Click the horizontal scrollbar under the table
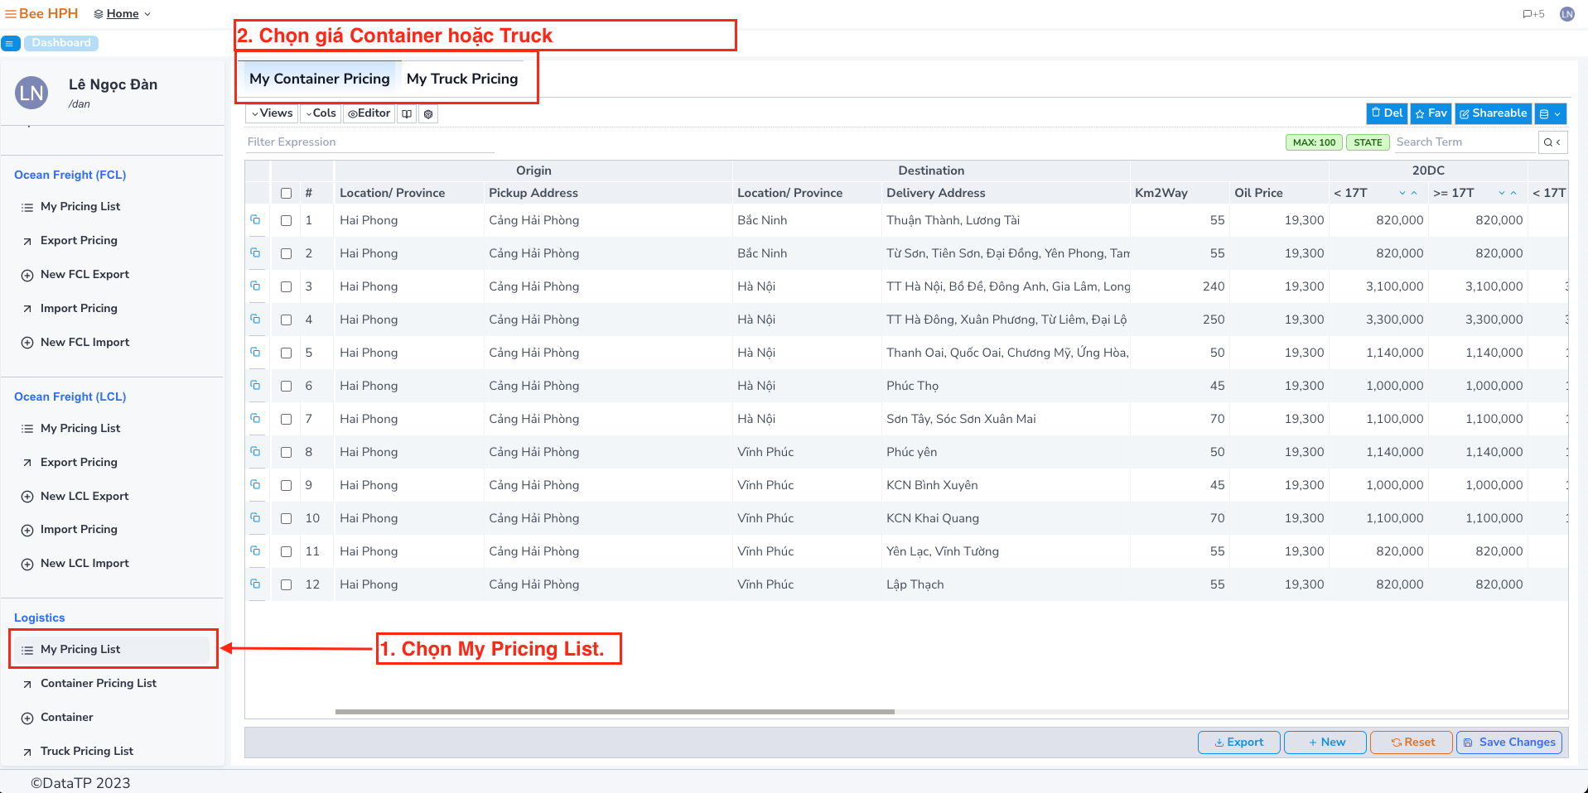 click(x=615, y=712)
